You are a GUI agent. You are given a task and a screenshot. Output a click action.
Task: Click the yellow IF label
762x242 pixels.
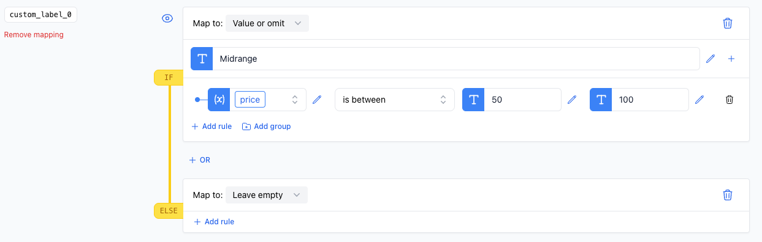click(169, 78)
